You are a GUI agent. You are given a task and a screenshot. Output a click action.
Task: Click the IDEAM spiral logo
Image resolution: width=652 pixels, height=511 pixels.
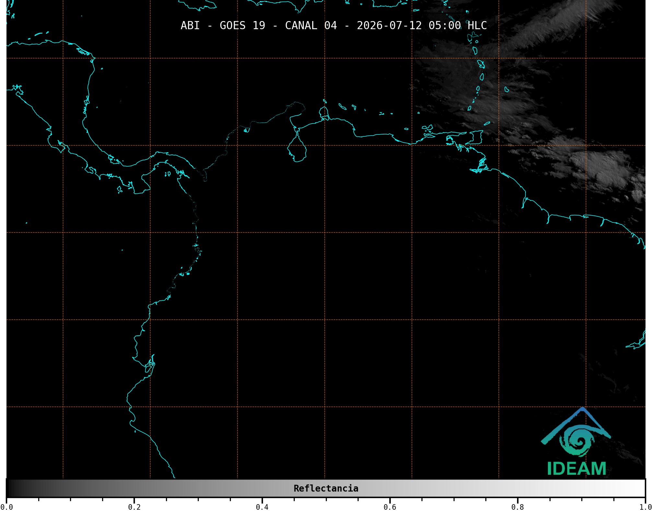(x=576, y=433)
